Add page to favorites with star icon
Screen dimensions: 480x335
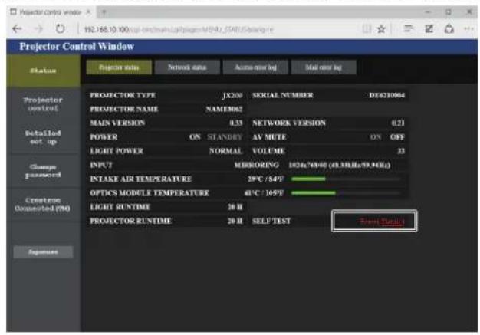[x=381, y=29]
